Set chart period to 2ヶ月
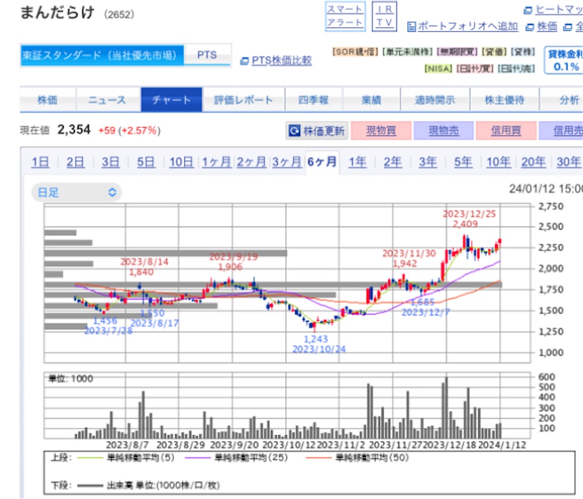583x499 pixels. (x=251, y=162)
